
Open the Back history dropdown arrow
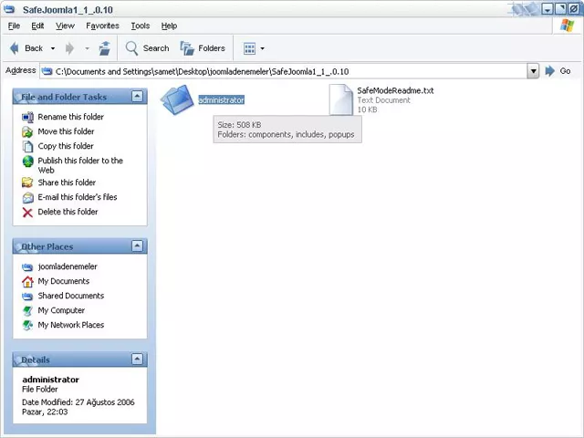tap(53, 48)
